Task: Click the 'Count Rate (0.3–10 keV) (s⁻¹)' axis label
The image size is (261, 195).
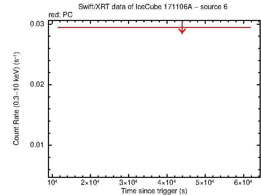Action: point(16,99)
